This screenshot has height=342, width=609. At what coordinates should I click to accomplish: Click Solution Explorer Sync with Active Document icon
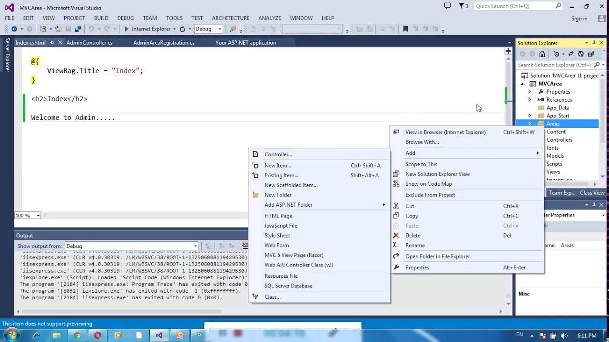(x=571, y=54)
